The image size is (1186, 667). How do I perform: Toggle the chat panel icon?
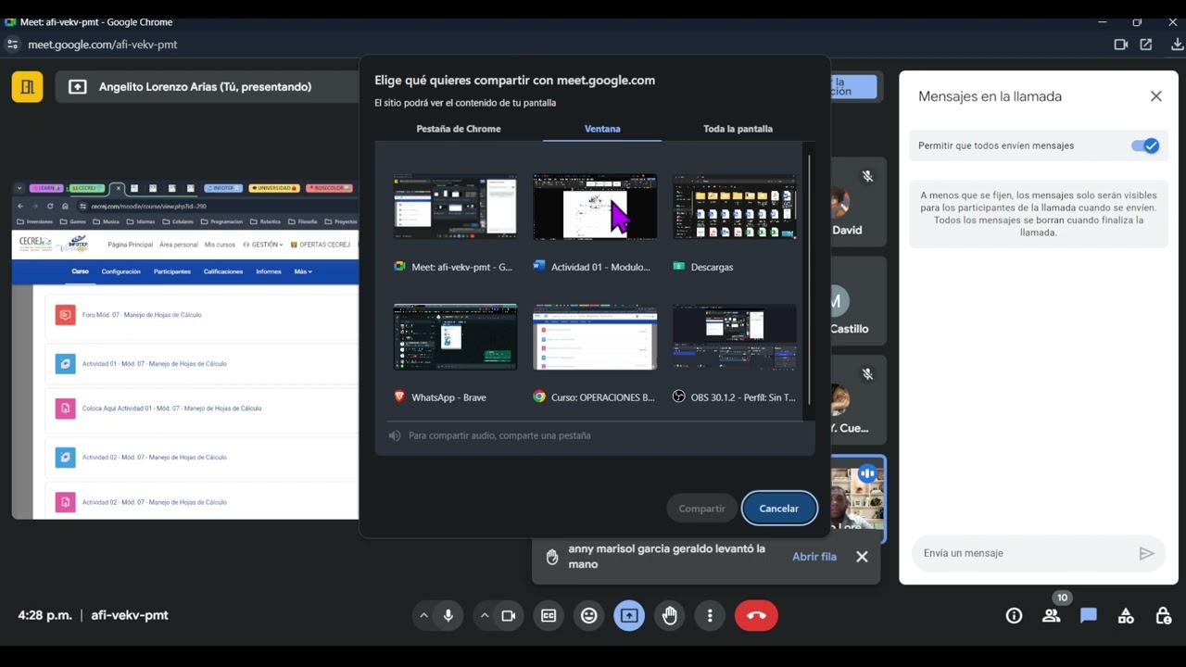coord(1089,616)
